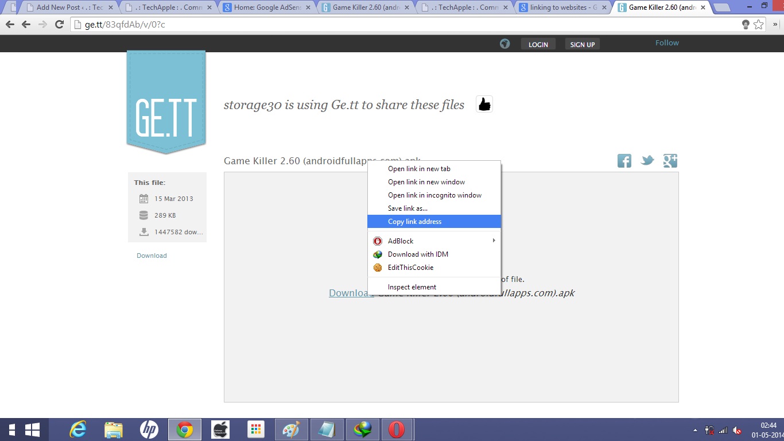Screen dimensions: 784x441
Task: Show hidden system tray icons
Action: [696, 430]
